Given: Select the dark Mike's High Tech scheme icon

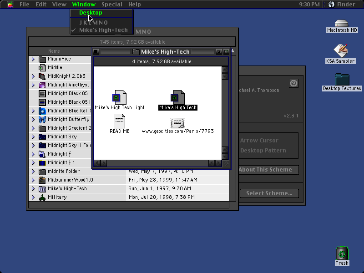Looking at the screenshot, I should pos(177,97).
